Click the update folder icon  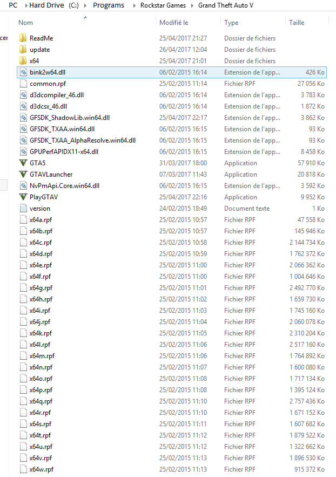pos(23,49)
